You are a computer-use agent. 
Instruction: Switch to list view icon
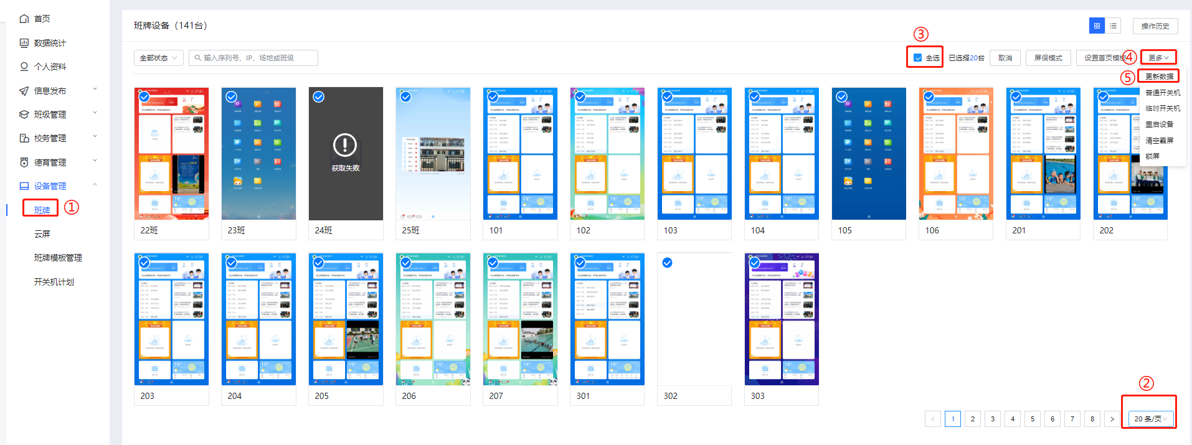tap(1113, 26)
